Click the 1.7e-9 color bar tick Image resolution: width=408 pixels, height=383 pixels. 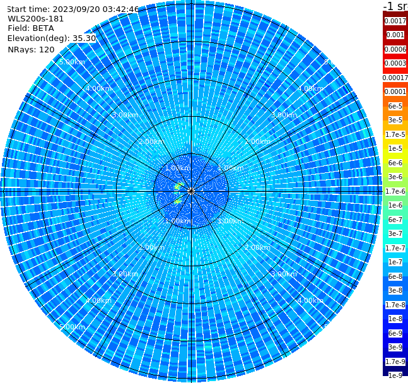click(395, 362)
